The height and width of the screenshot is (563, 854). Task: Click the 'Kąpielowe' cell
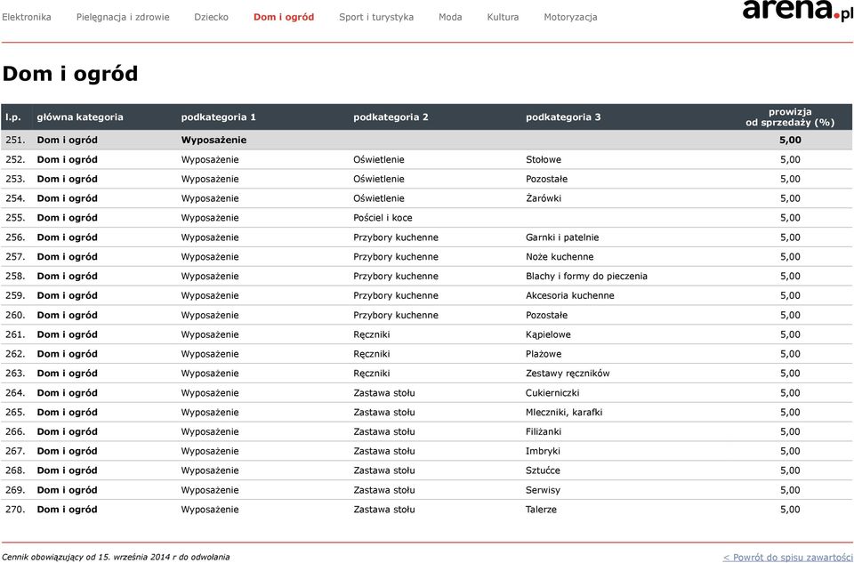point(549,334)
